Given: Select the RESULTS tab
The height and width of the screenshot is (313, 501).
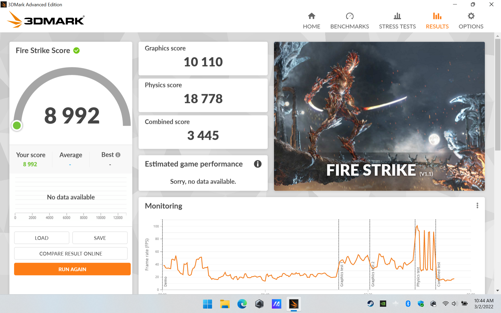Looking at the screenshot, I should [x=437, y=21].
